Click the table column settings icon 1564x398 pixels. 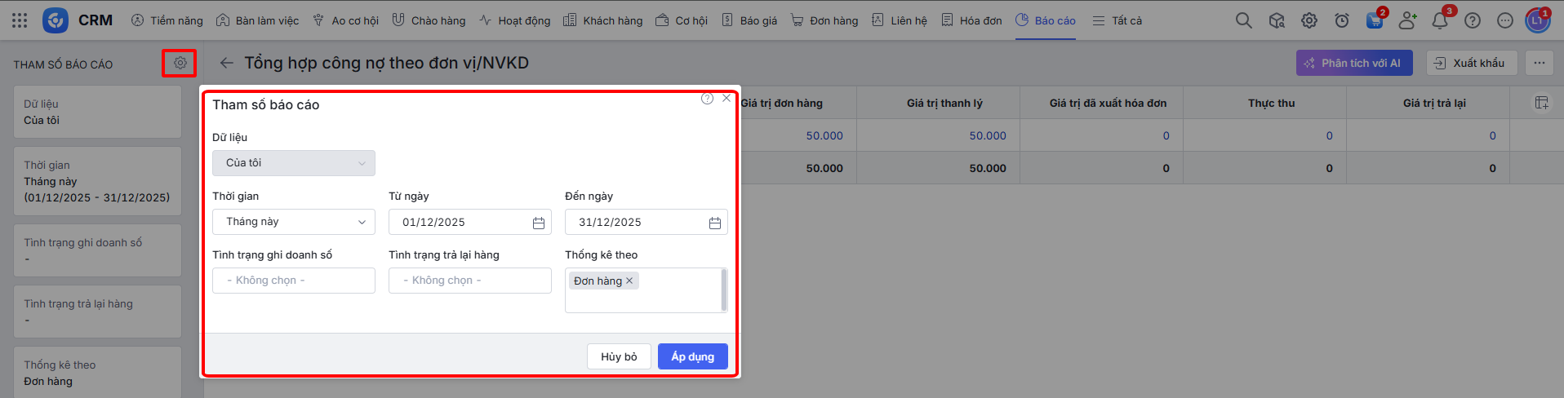click(x=1541, y=103)
